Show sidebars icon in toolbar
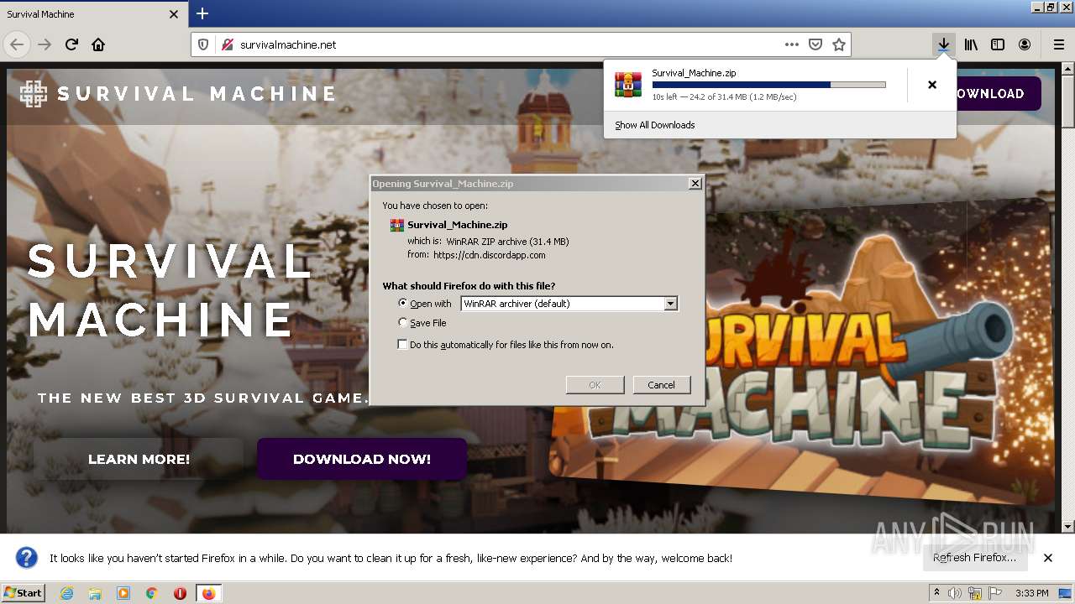This screenshot has width=1075, height=604. [998, 44]
